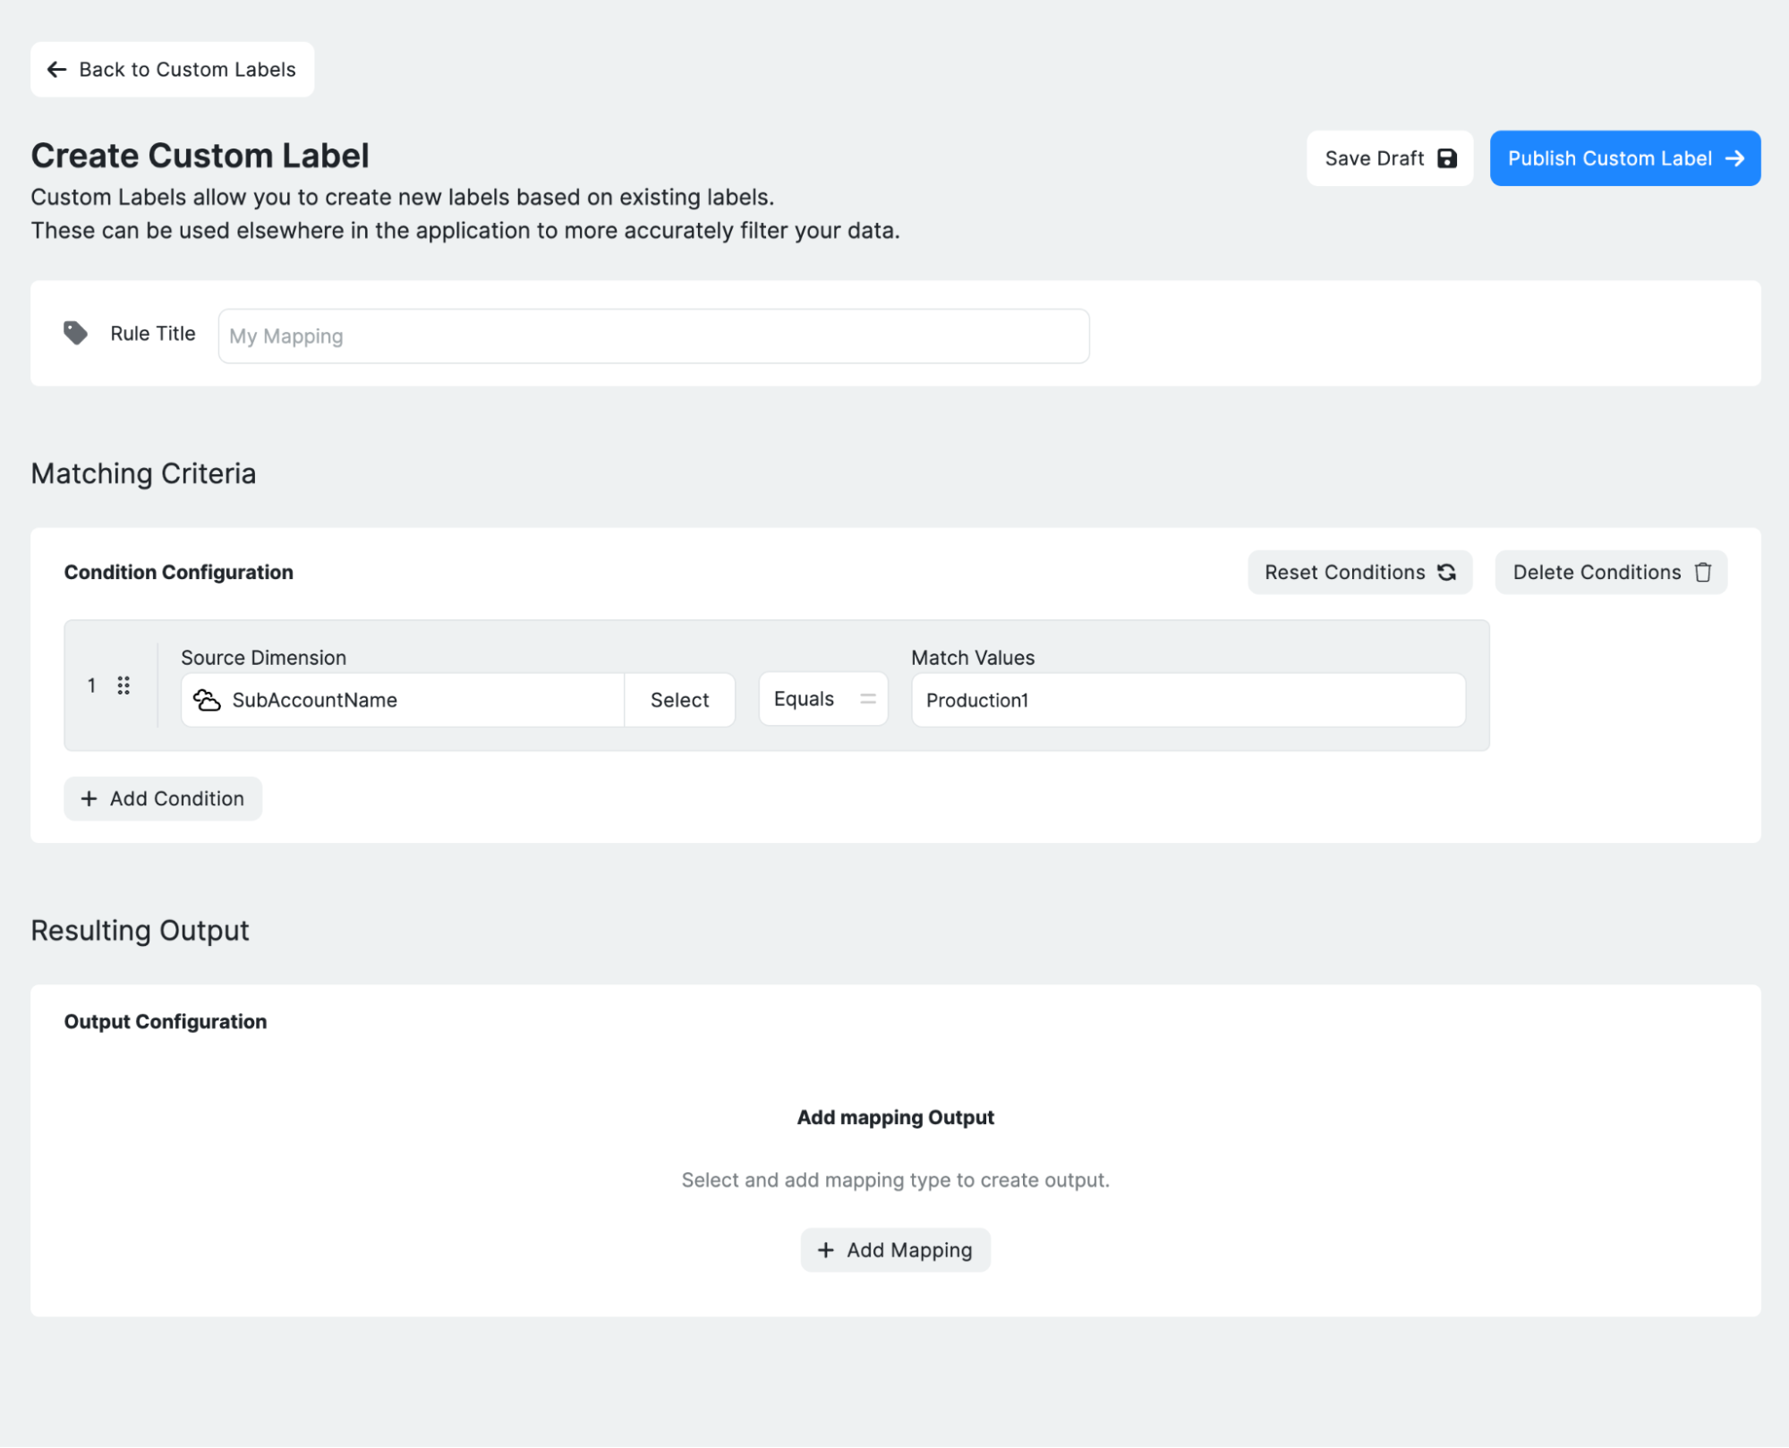The width and height of the screenshot is (1789, 1448).
Task: Click the Reset Conditions refresh icon
Action: click(1446, 572)
